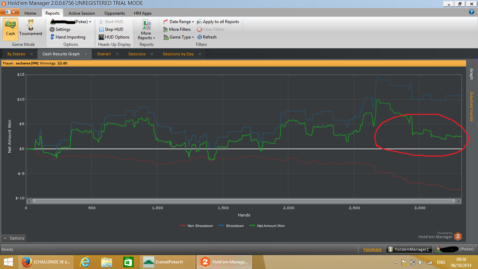
Task: Toggle Non Showdown line in legend
Action: tap(196, 226)
